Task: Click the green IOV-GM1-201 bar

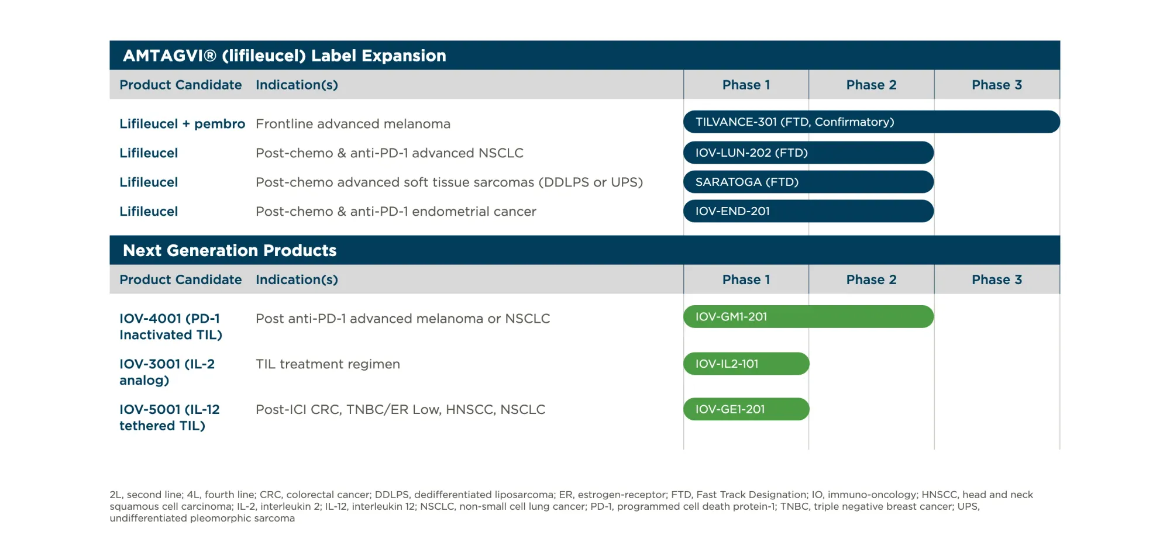Action: 808,316
